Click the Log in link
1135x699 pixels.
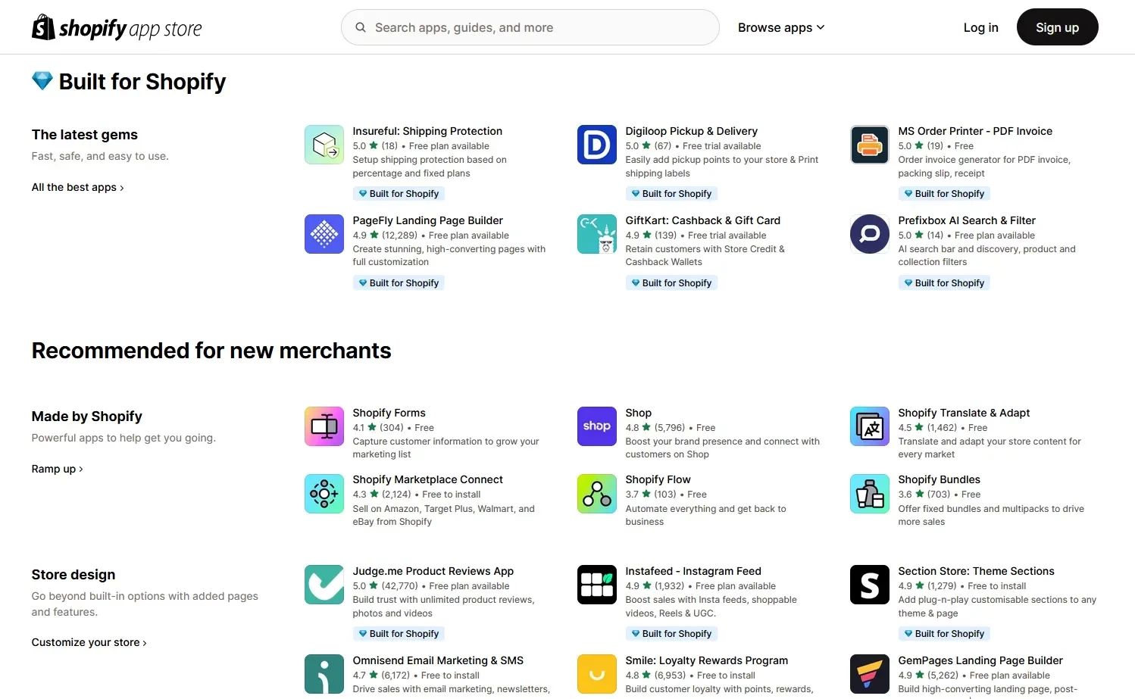(980, 27)
